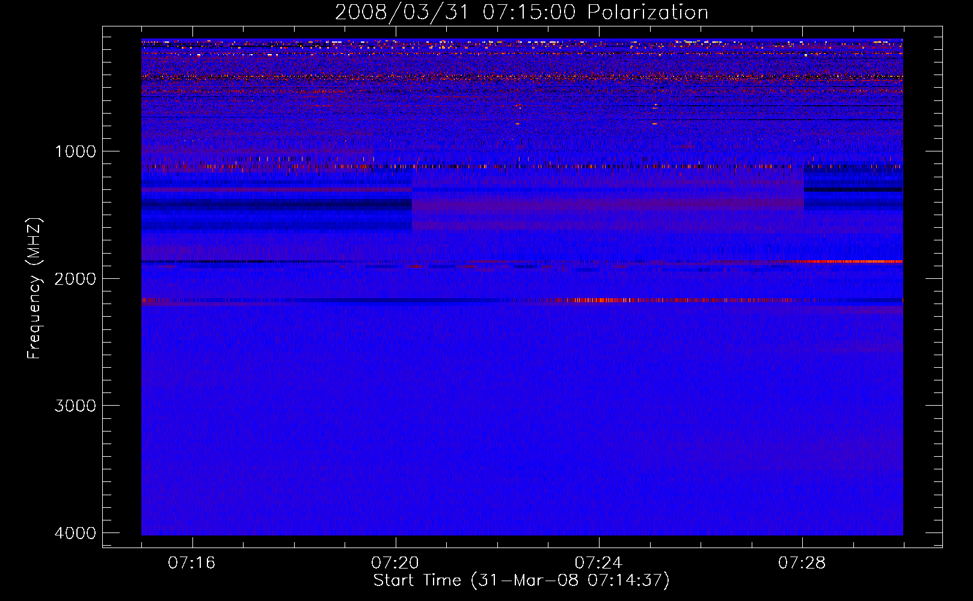Click the 2000 frequency tick label
Image resolution: width=973 pixels, height=601 pixels.
pyautogui.click(x=75, y=279)
